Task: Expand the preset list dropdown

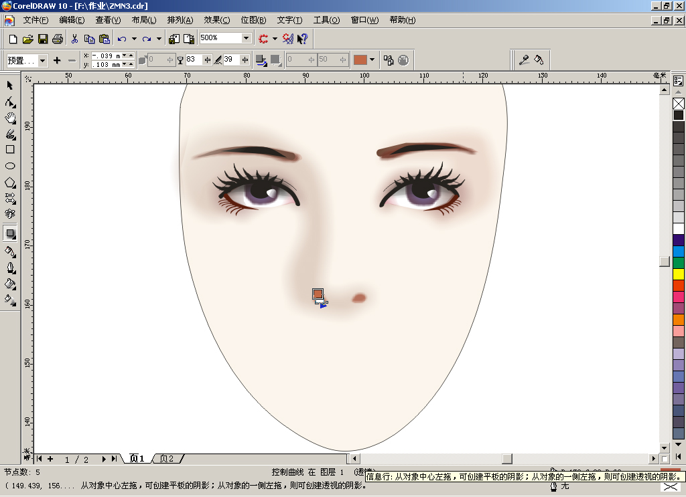Action: (42, 60)
